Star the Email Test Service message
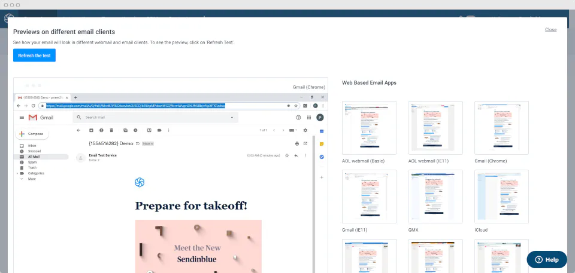575x273 pixels. [287, 155]
